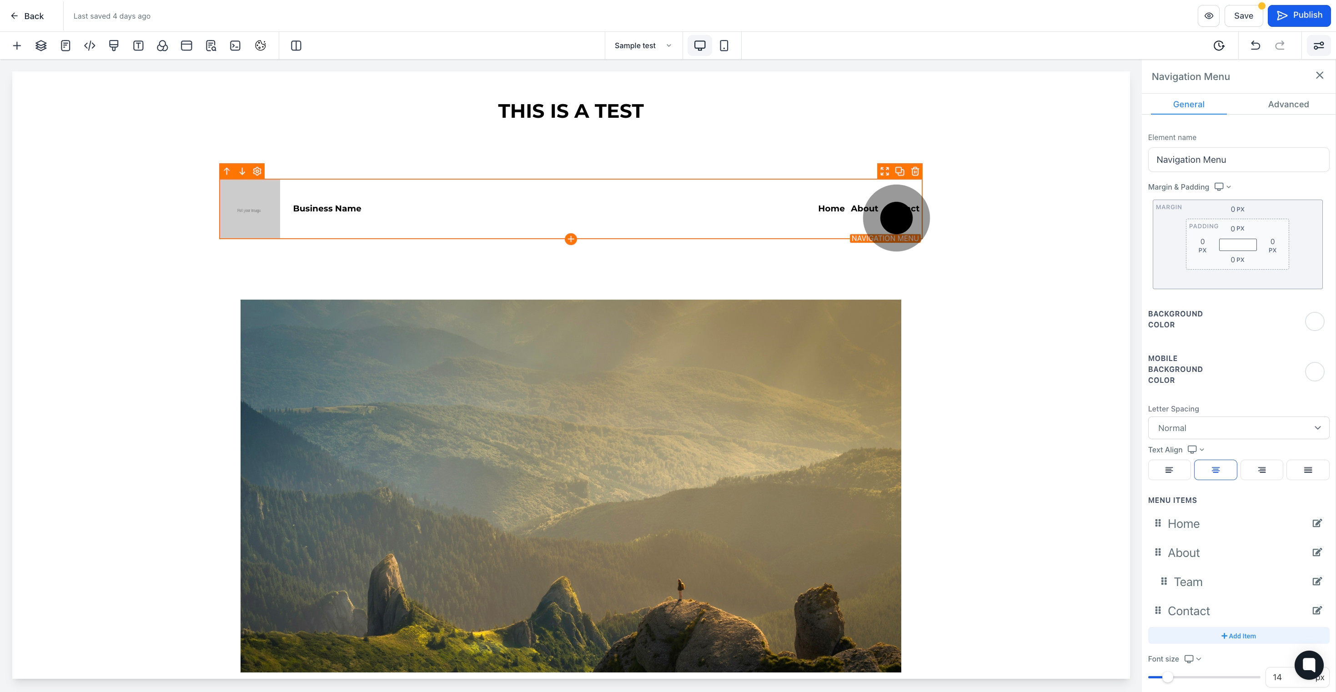Image resolution: width=1336 pixels, height=692 pixels.
Task: Open the pages icon in toolbar
Action: tap(65, 45)
